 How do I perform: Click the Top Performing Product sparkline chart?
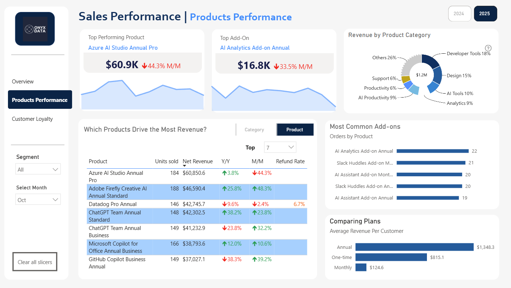(x=142, y=95)
